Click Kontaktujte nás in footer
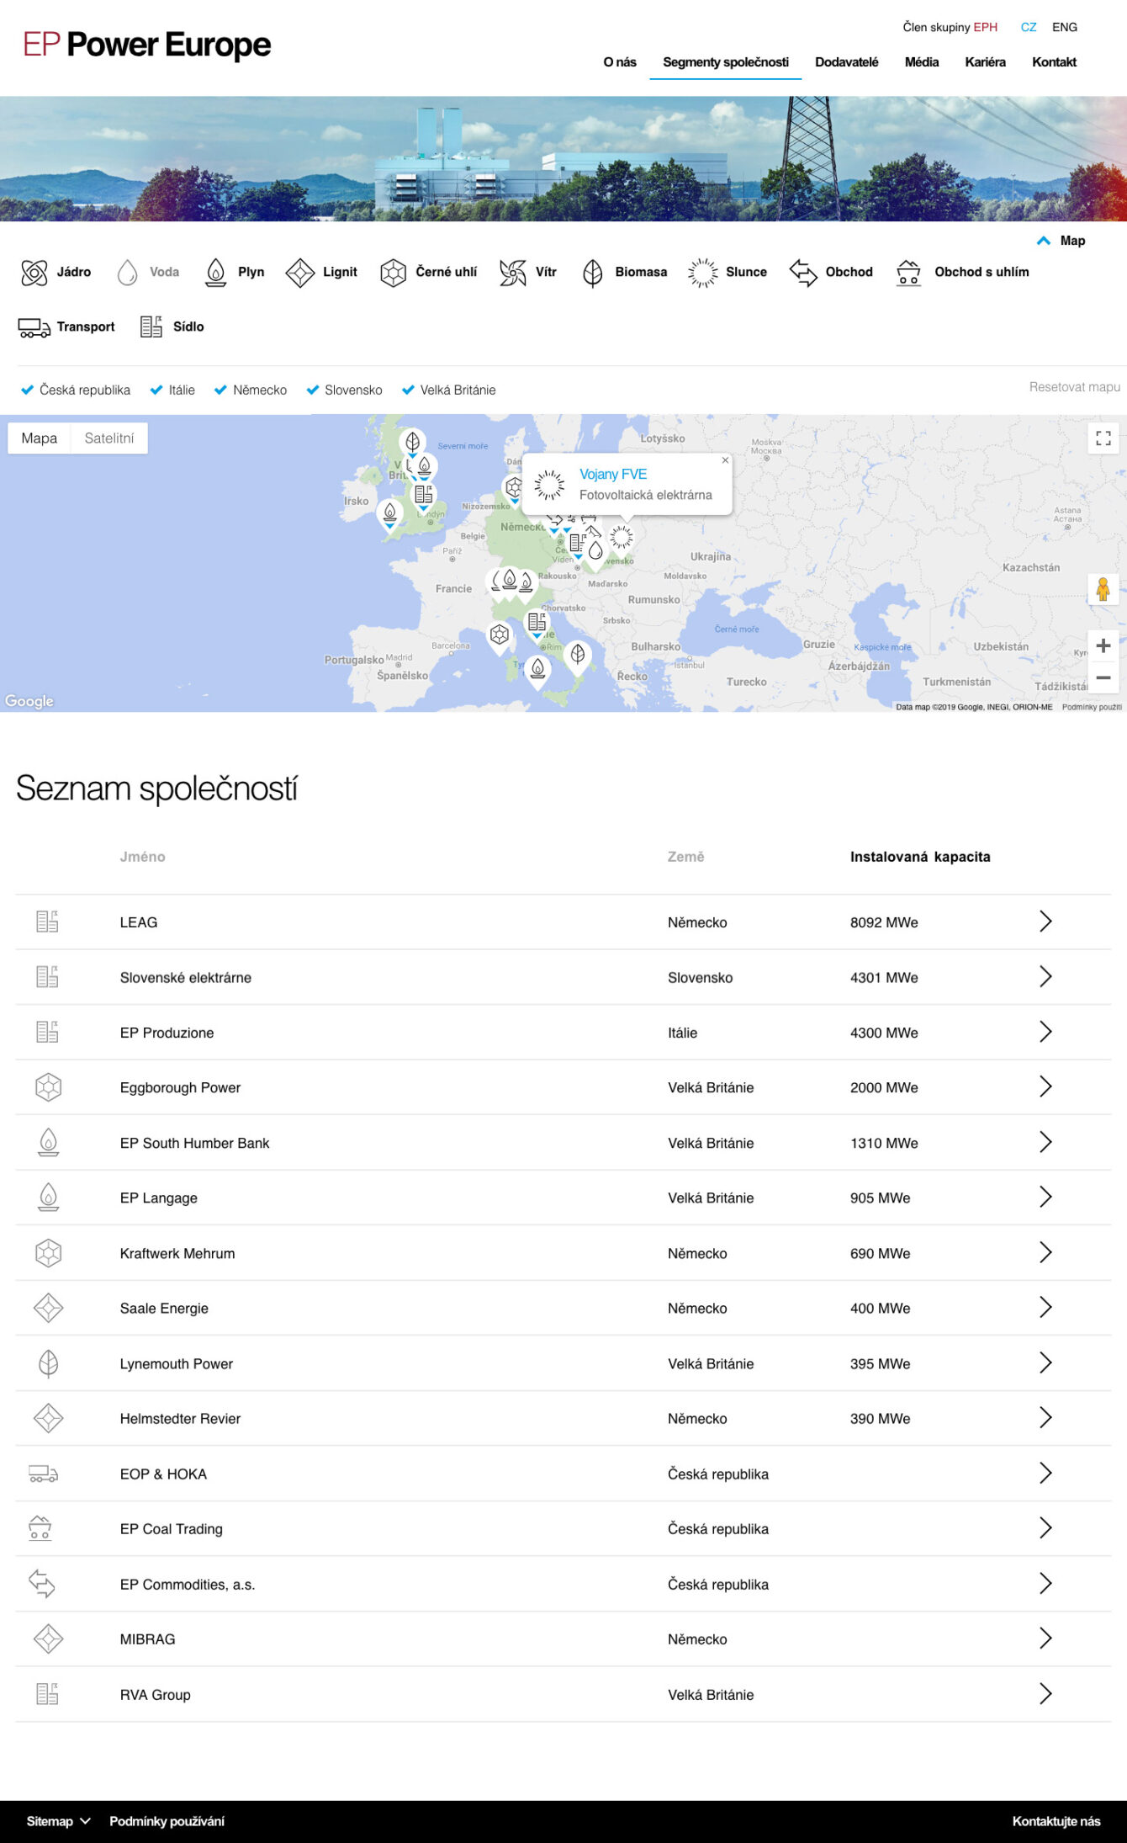Image resolution: width=1127 pixels, height=1843 pixels. click(x=1056, y=1821)
